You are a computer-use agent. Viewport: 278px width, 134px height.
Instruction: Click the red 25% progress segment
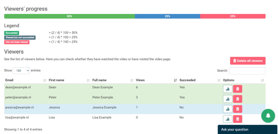pos(233,16)
